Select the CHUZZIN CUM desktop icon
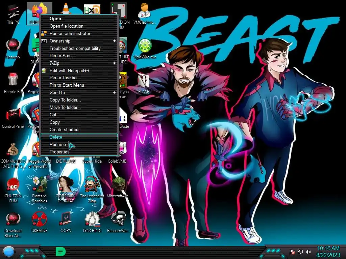346x259 pixels. click(13, 190)
